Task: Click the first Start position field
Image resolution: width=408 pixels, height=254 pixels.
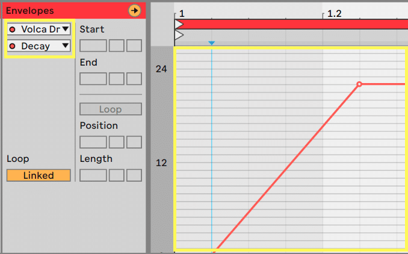Action: click(x=93, y=46)
